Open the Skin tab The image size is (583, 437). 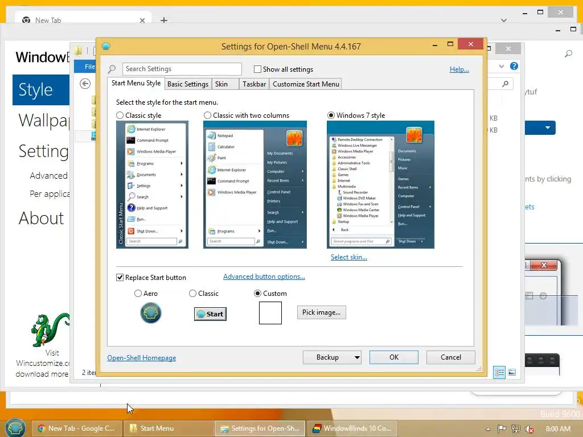click(x=225, y=84)
